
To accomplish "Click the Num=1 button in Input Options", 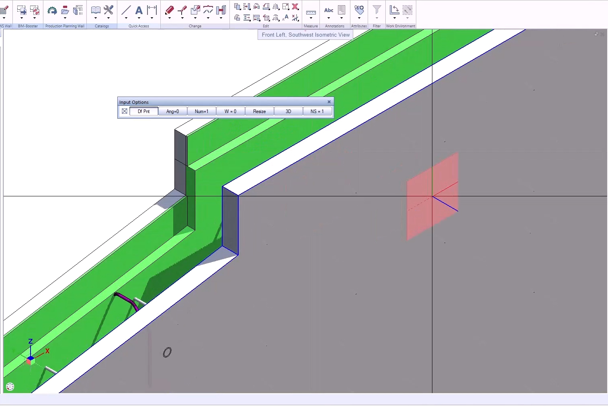I will [201, 111].
